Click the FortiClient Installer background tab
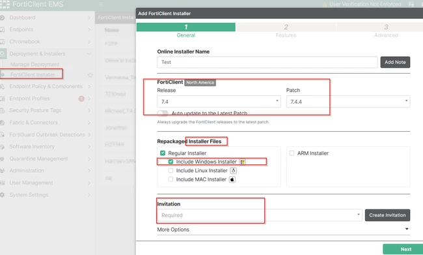This screenshot has height=255, width=423. pyautogui.click(x=116, y=18)
